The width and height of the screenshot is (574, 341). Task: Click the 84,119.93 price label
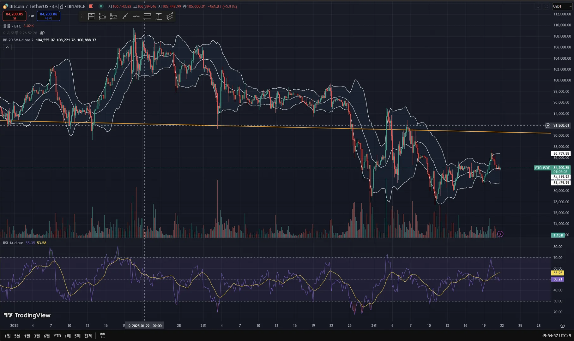[561, 177]
